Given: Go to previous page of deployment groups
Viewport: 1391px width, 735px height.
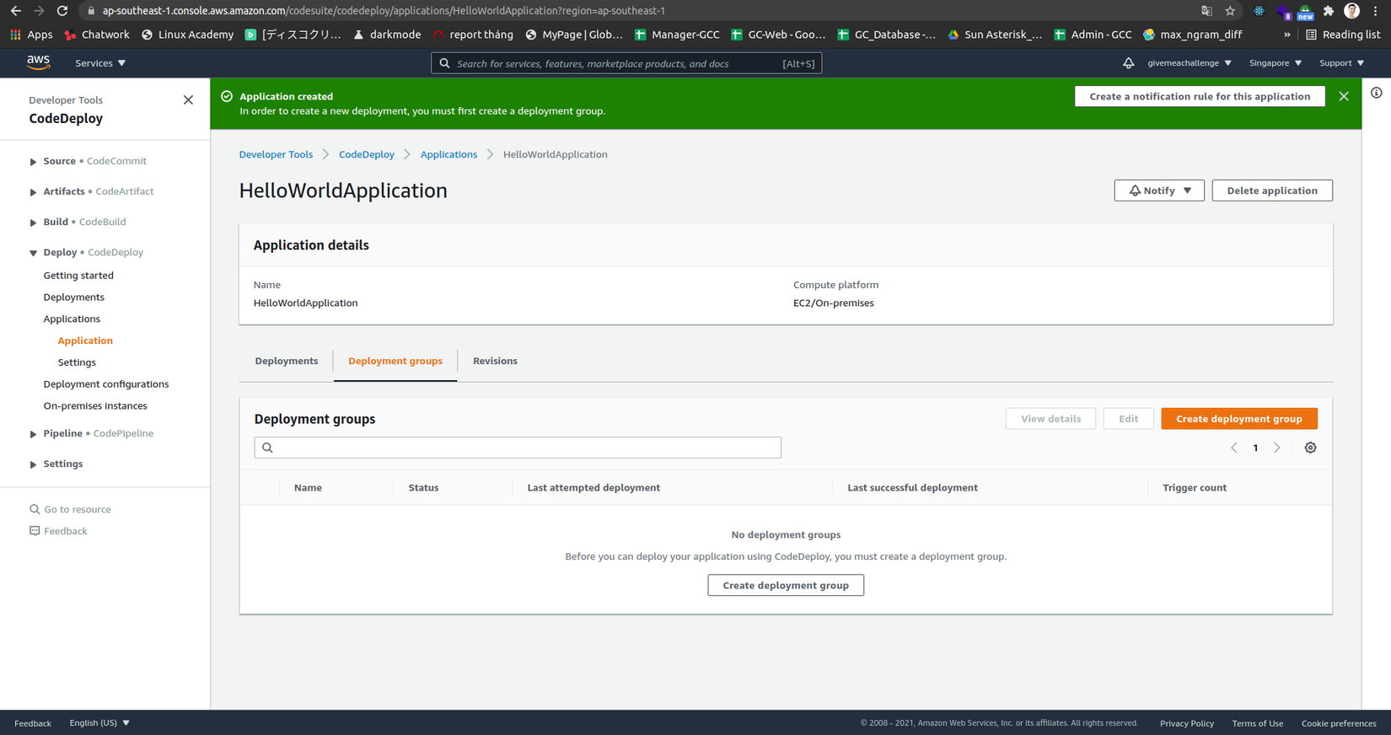Looking at the screenshot, I should point(1234,448).
